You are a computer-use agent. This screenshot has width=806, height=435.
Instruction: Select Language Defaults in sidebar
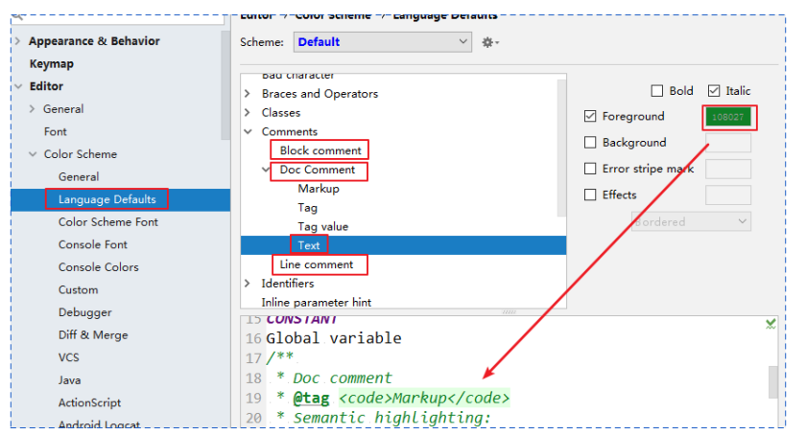[x=107, y=199]
